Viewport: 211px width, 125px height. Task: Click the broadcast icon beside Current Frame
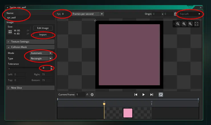coord(92,94)
